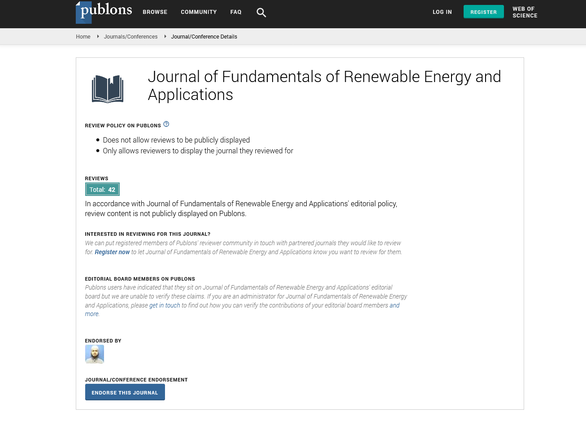Click the Register now link

(x=112, y=252)
